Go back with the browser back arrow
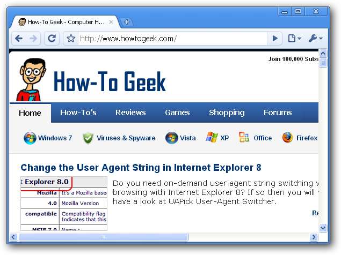 click(x=19, y=39)
